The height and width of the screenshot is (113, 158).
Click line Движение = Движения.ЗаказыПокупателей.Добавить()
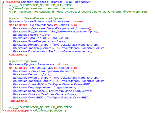tap(53, 28)
